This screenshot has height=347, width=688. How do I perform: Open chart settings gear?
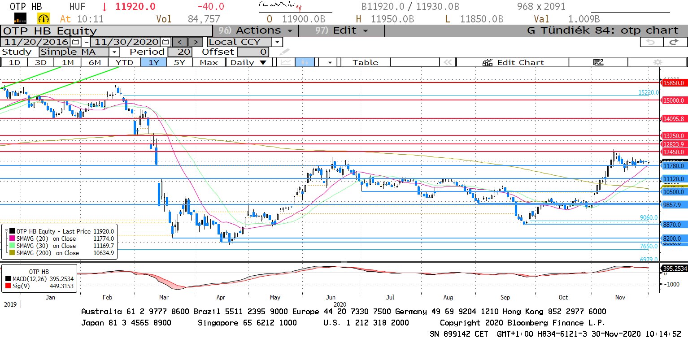[658, 62]
